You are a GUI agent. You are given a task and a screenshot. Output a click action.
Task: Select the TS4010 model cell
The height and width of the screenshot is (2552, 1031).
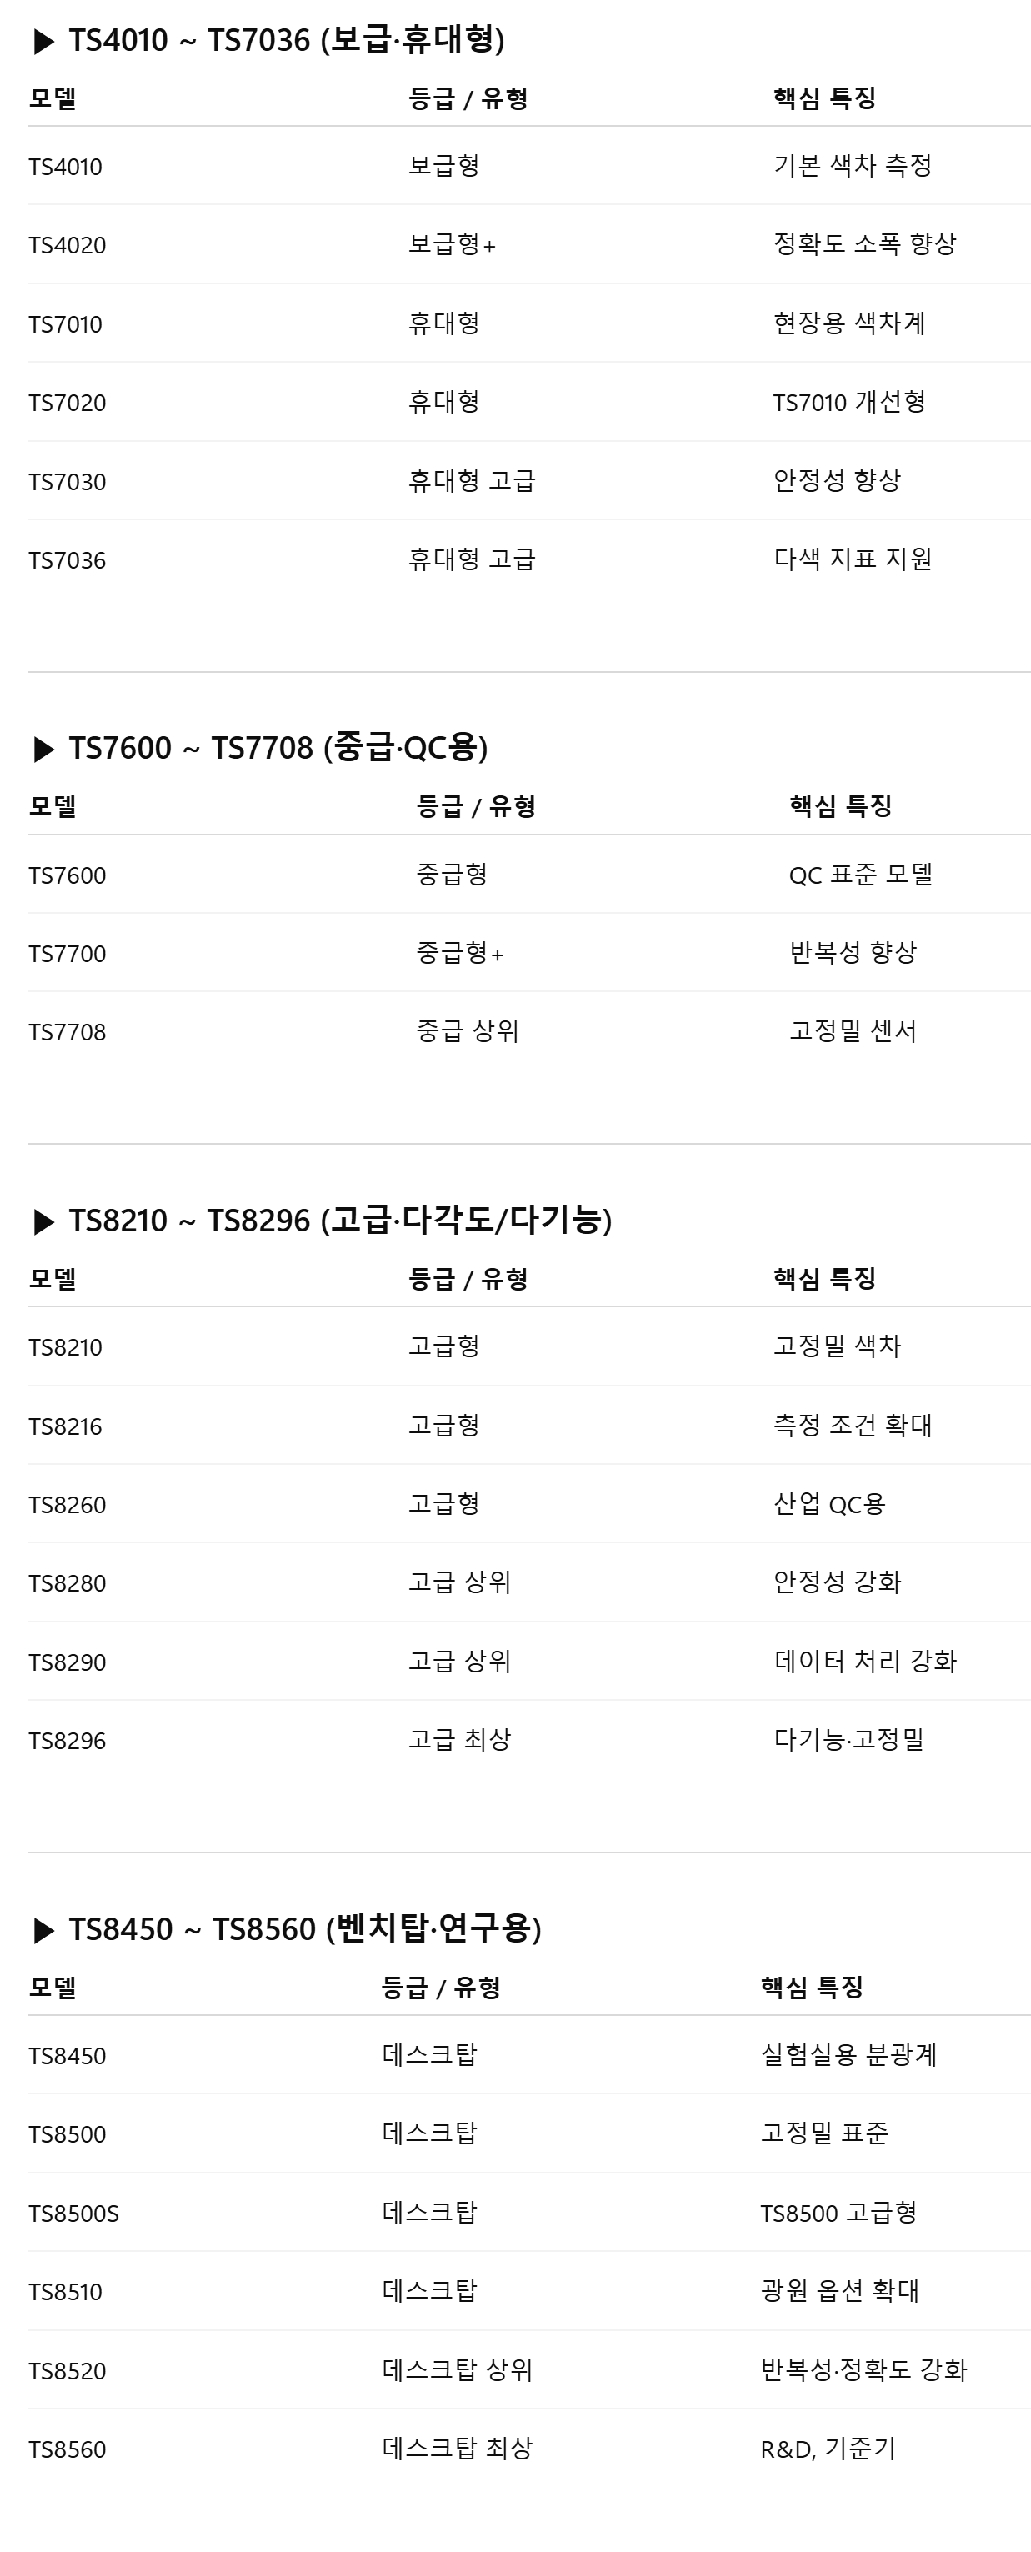65,167
